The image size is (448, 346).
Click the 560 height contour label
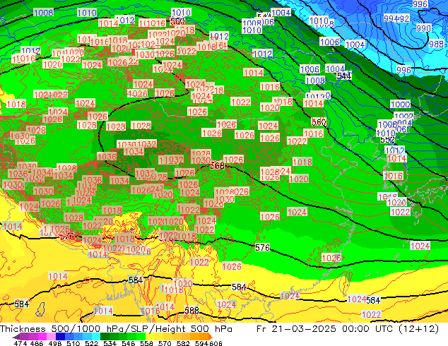coord(319,122)
